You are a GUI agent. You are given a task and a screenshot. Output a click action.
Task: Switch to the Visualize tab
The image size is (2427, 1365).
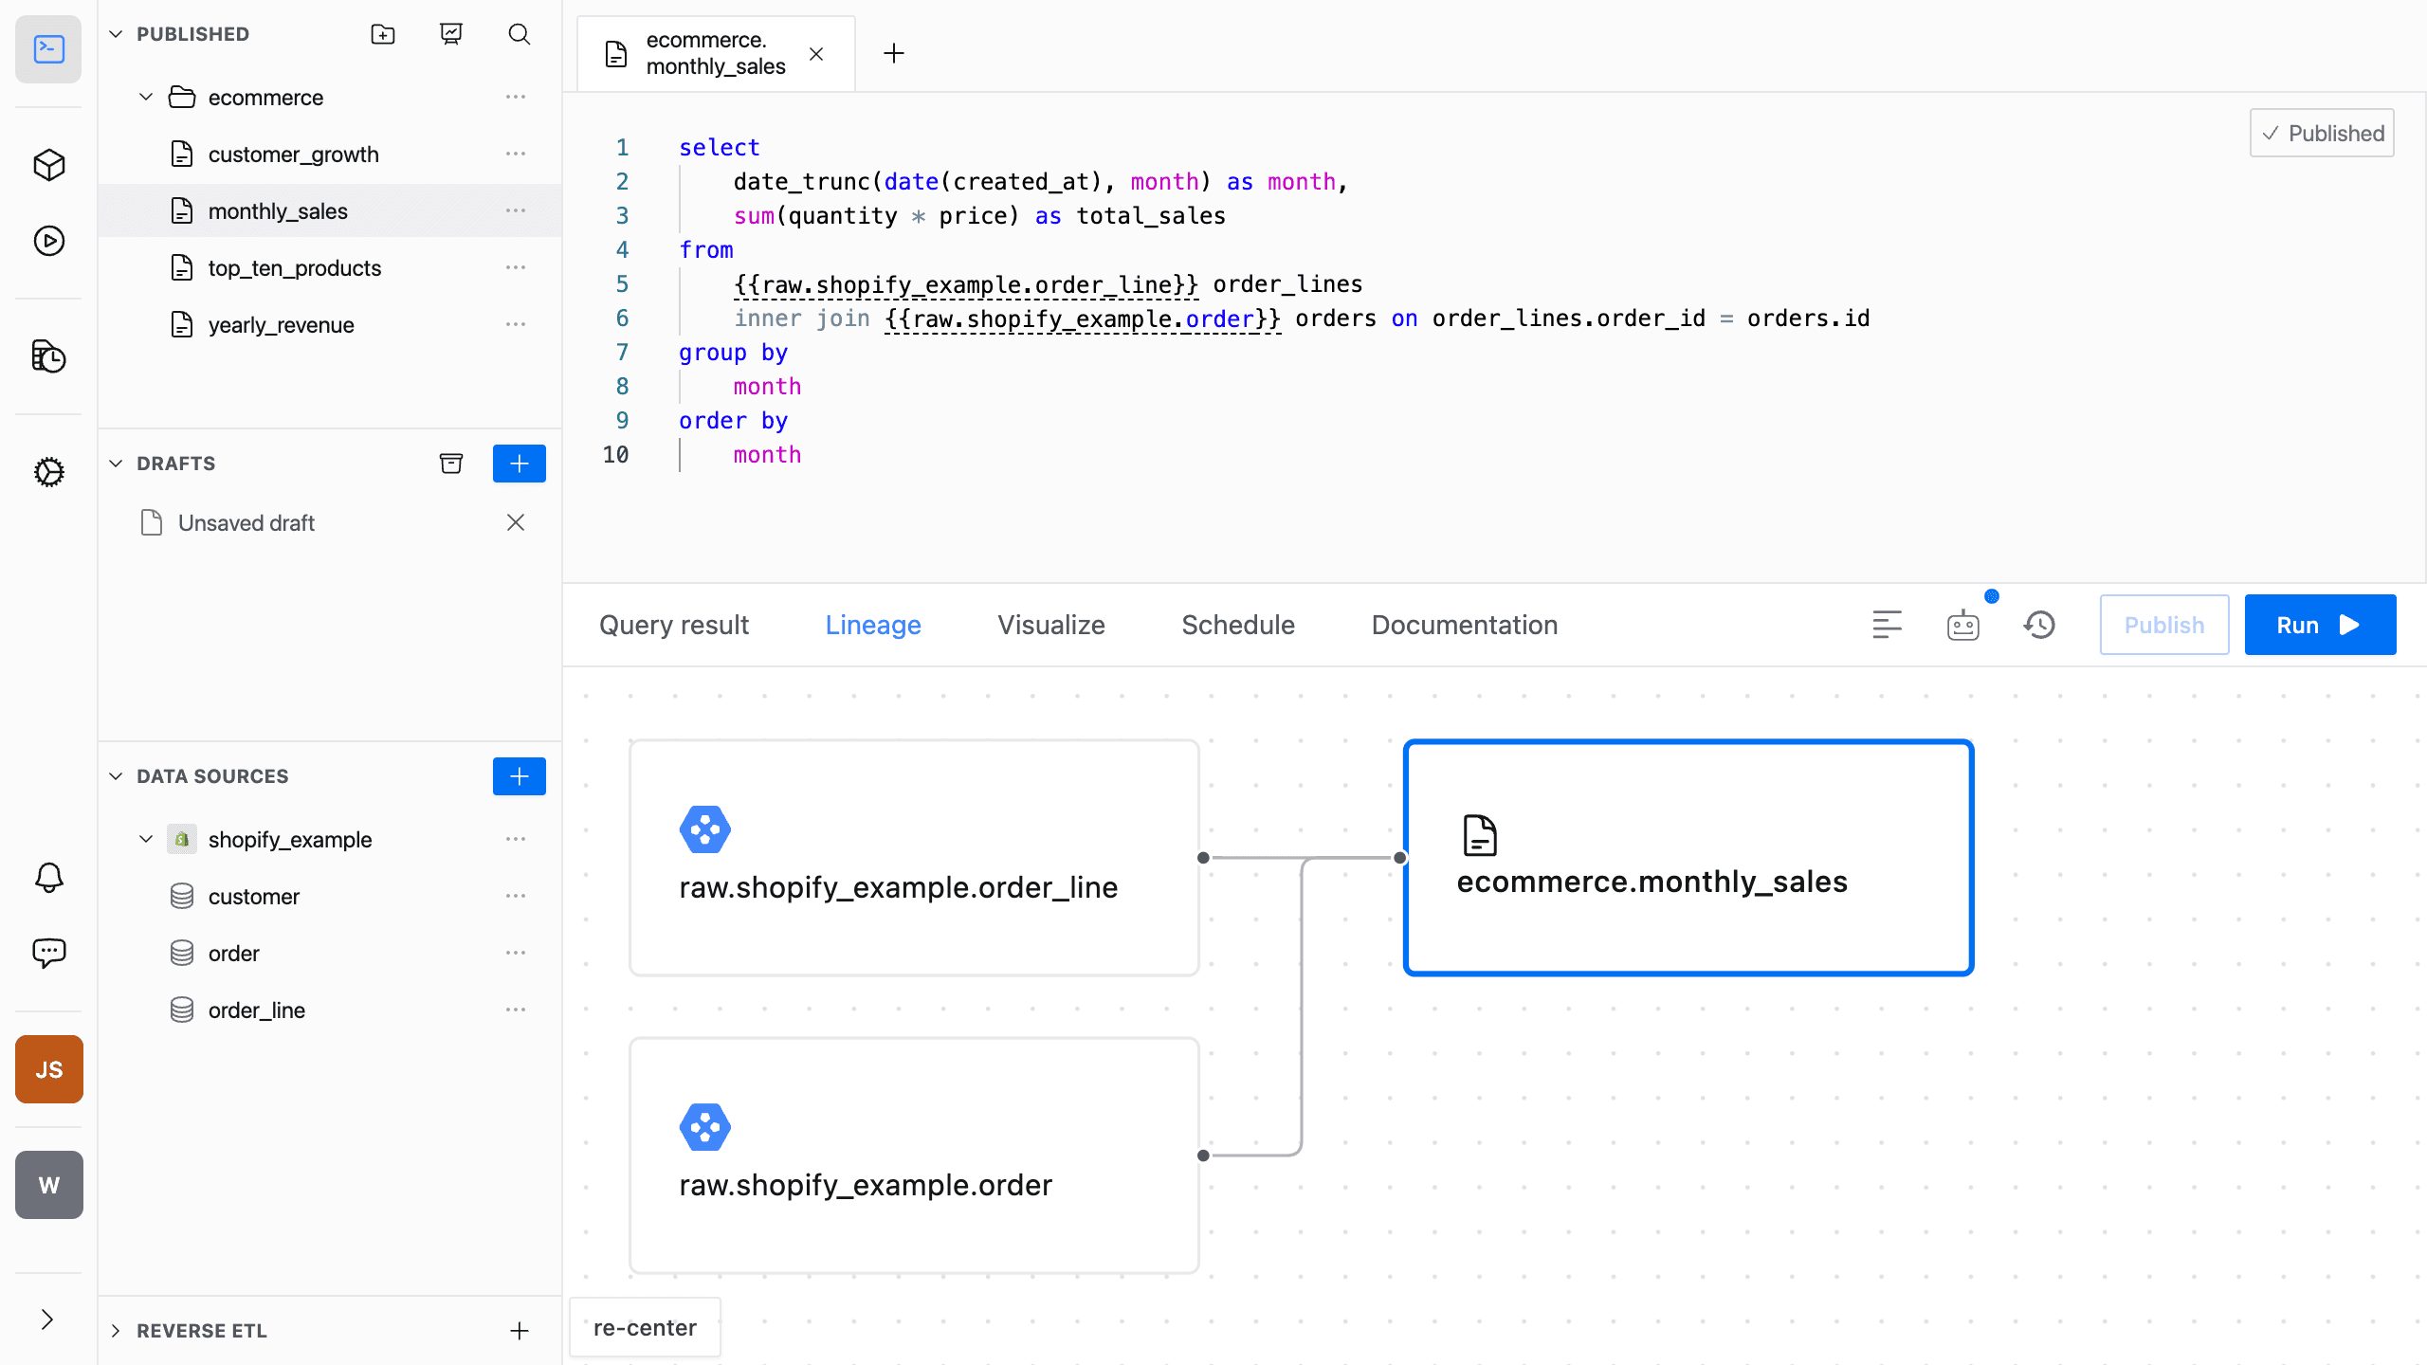[x=1050, y=625]
